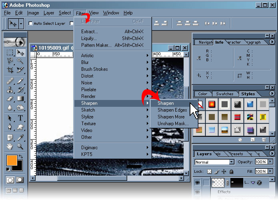Toggle lock position
Image resolution: width=278 pixels, height=200 pixels.
point(224,172)
